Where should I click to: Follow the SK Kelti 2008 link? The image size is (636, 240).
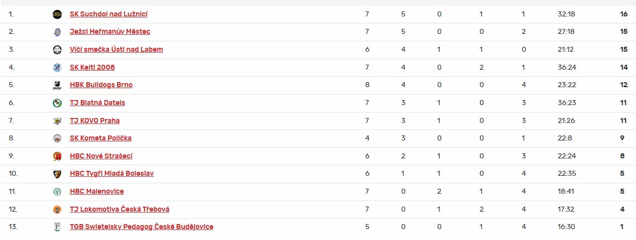tap(92, 67)
